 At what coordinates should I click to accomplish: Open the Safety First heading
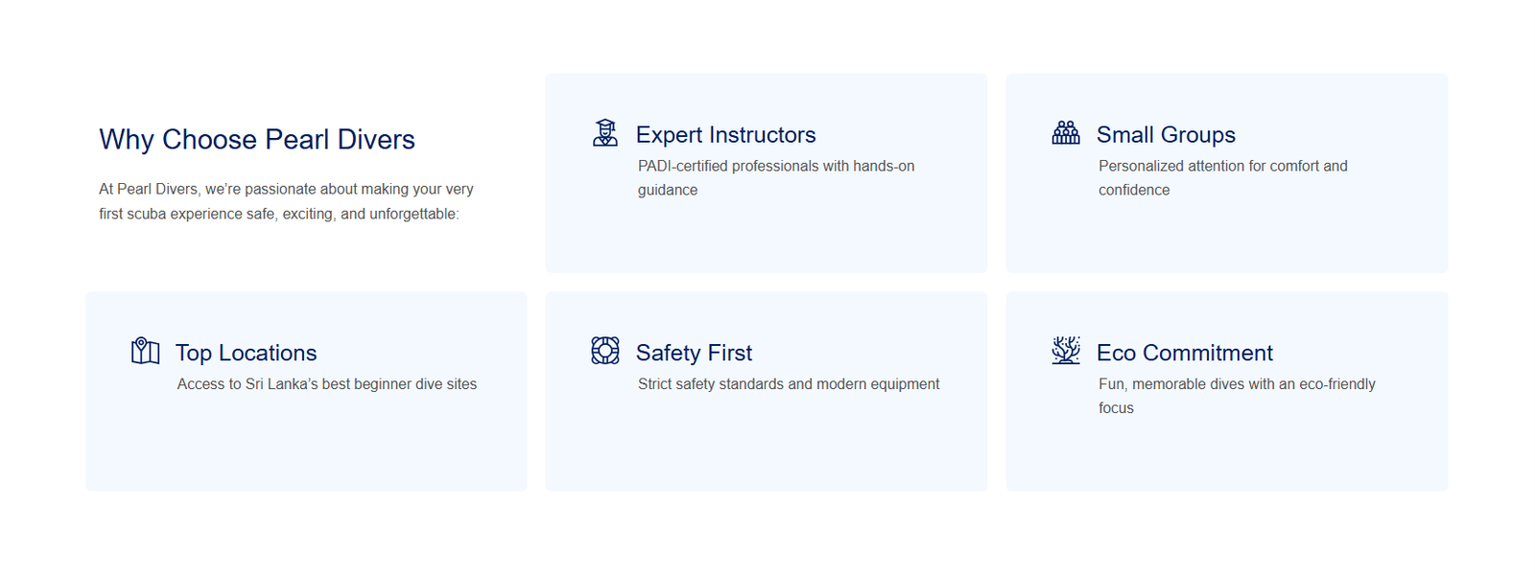point(694,353)
